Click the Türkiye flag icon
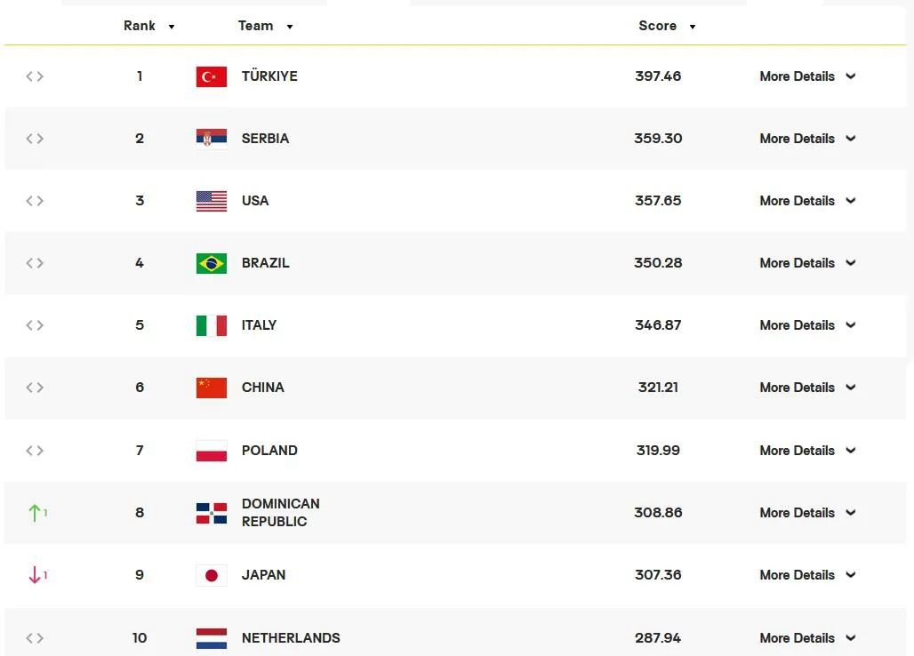This screenshot has width=914, height=656. pos(212,76)
